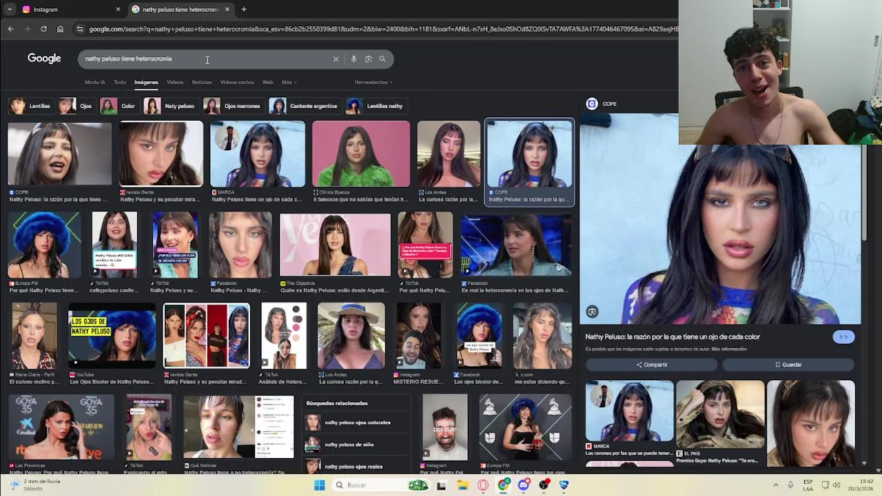This screenshot has height=496, width=882.
Task: Open Google Lens image search icon
Action: [368, 59]
